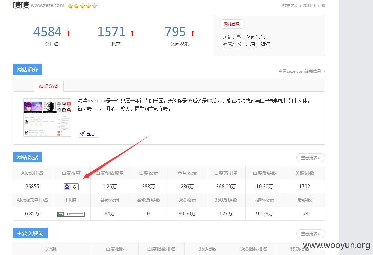The image size is (373, 255).
Task: Click the 360反链数 value 127万
Action: point(226,213)
